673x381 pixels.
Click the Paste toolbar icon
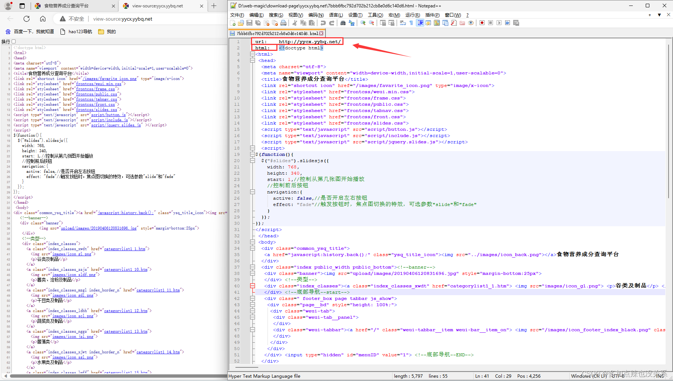(x=312, y=23)
